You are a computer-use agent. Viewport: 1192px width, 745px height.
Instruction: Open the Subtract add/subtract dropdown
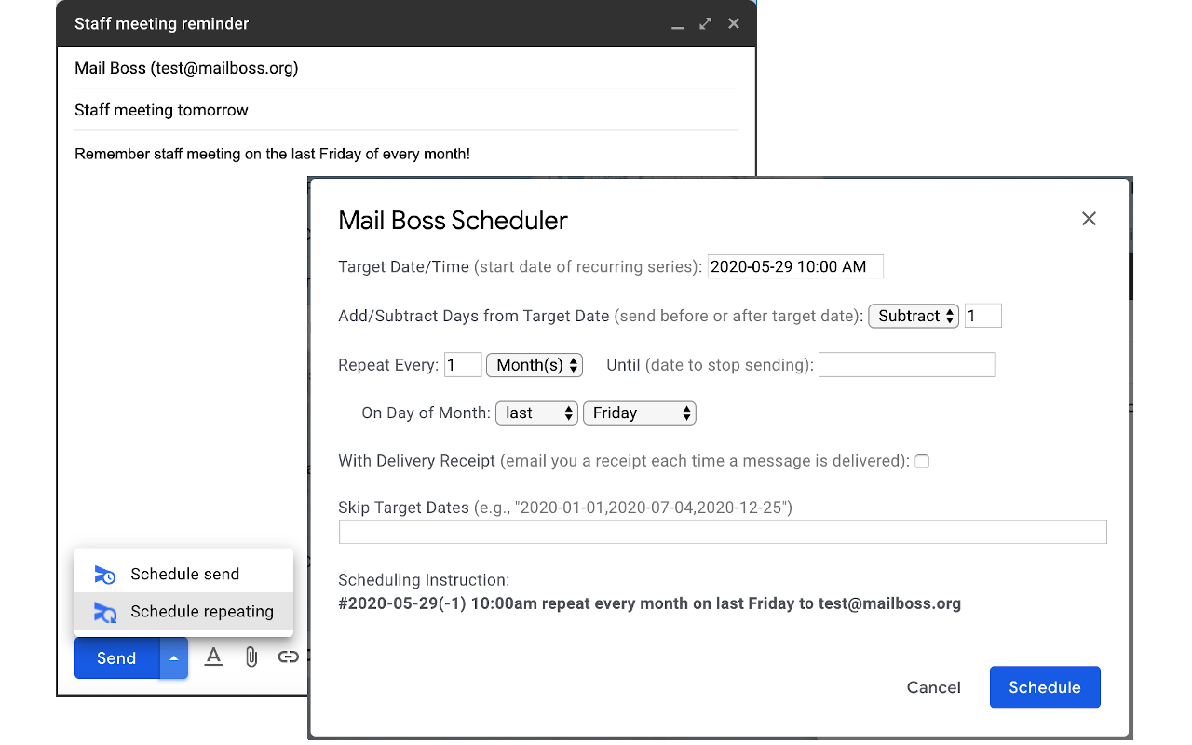pyautogui.click(x=914, y=316)
